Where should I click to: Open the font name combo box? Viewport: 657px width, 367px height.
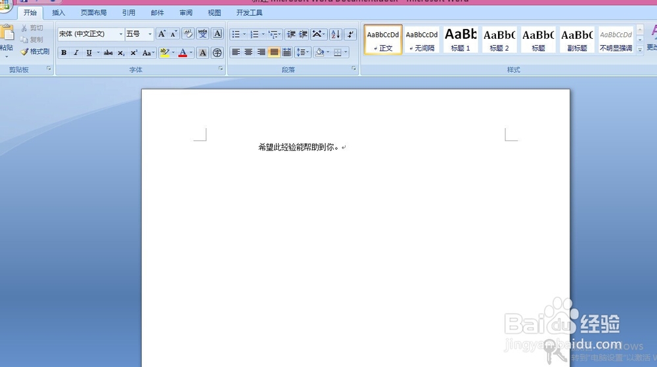[x=91, y=34]
